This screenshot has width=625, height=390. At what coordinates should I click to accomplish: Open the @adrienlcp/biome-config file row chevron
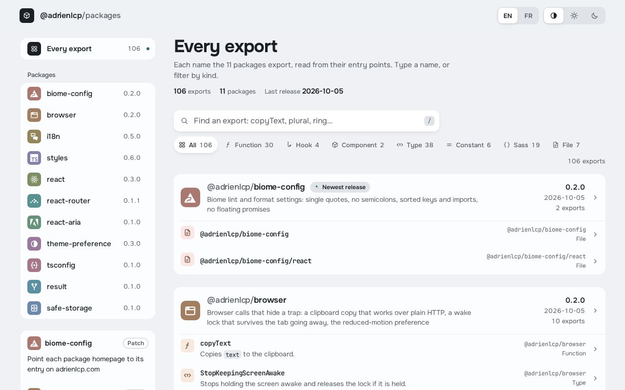(595, 234)
